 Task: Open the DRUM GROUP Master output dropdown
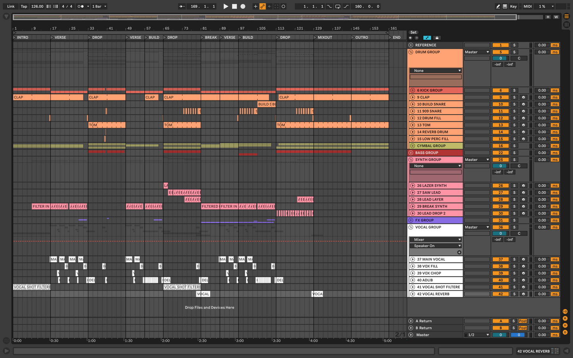(477, 52)
